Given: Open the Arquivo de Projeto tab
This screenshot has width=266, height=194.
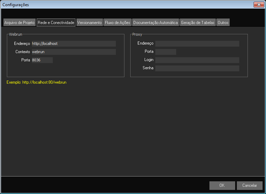Looking at the screenshot, I should pos(19,23).
